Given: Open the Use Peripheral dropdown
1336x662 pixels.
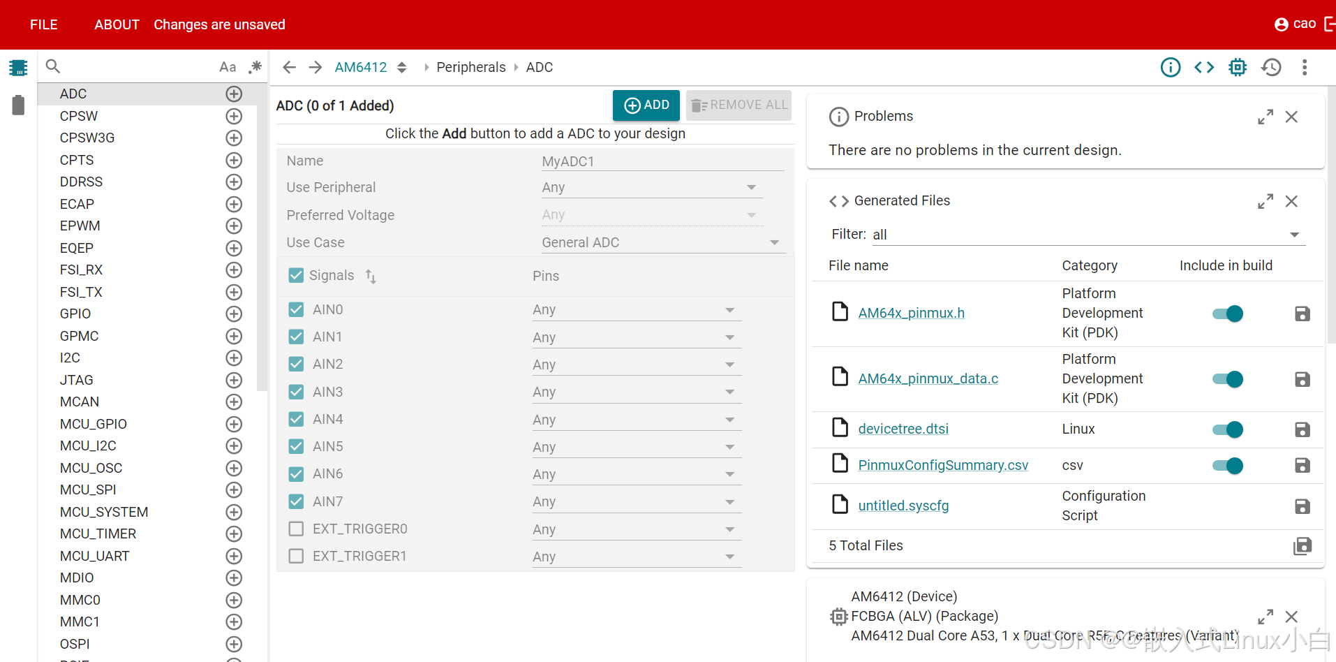Looking at the screenshot, I should click(x=652, y=187).
